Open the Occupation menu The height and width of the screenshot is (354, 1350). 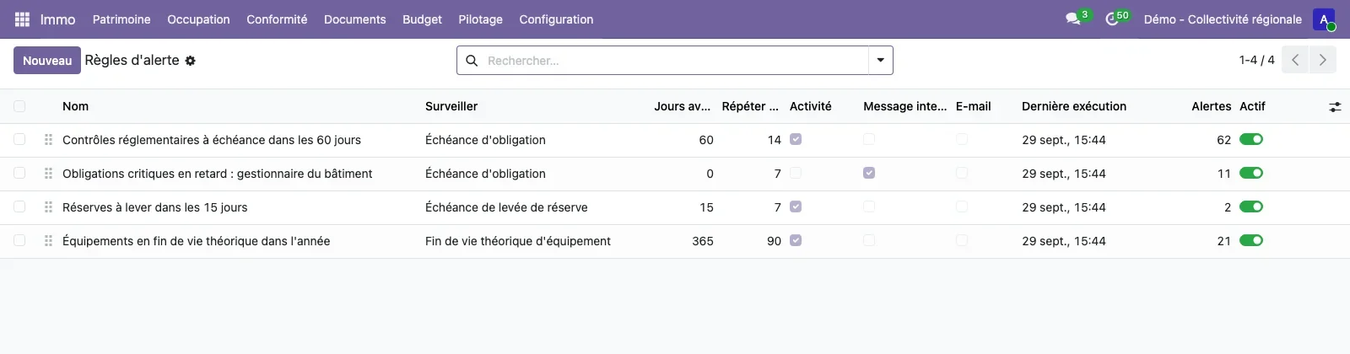click(198, 19)
